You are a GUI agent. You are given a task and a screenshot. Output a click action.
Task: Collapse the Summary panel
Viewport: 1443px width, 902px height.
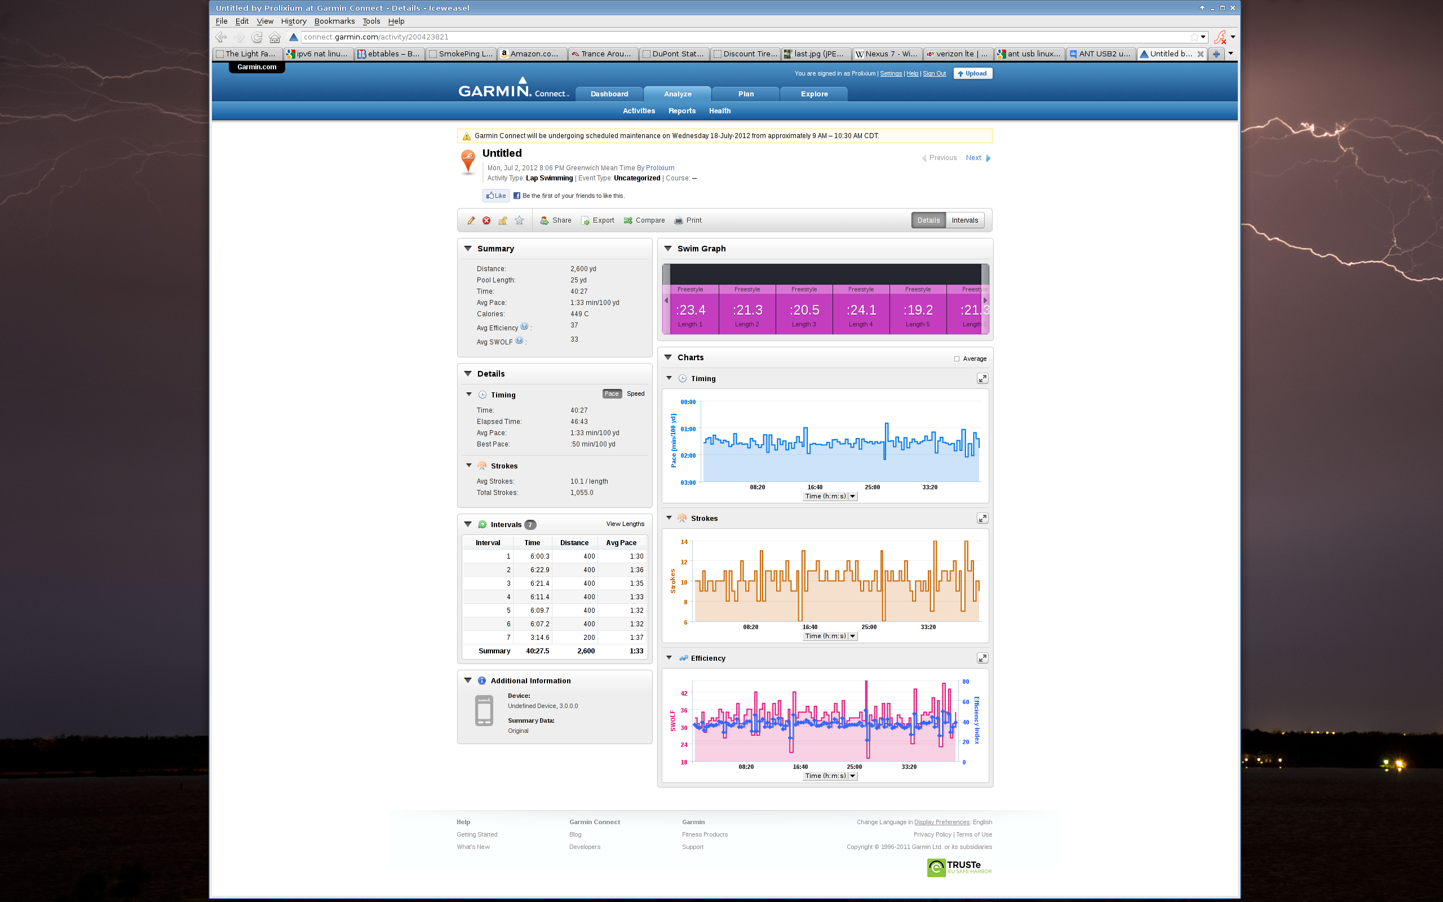468,248
